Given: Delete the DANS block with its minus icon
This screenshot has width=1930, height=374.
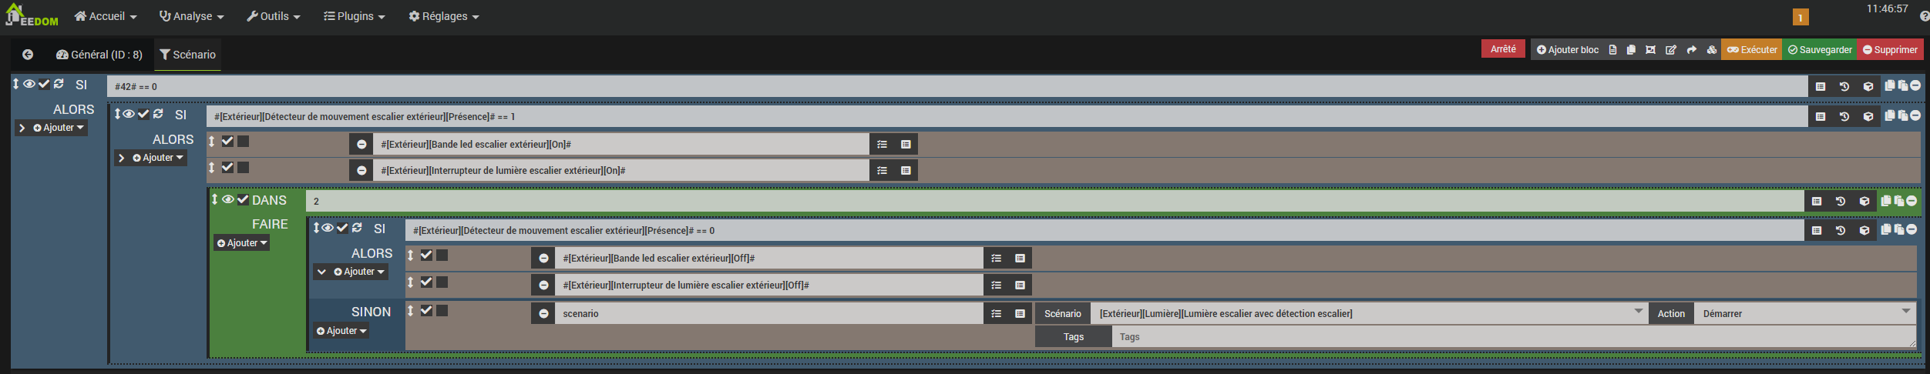Looking at the screenshot, I should [x=1912, y=201].
